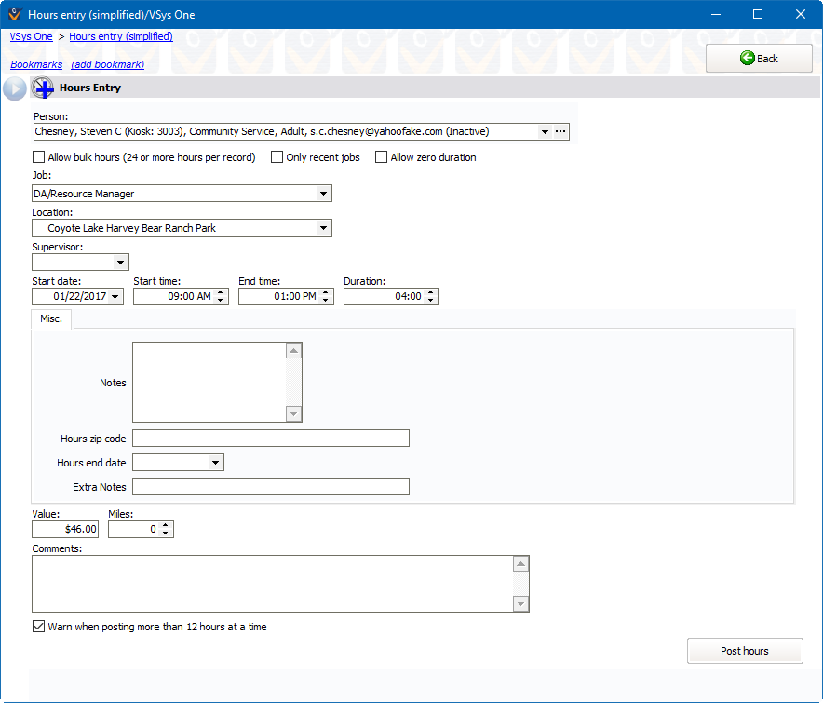This screenshot has height=703, width=823.
Task: Enable Allow bulk hours checkbox
Action: point(39,157)
